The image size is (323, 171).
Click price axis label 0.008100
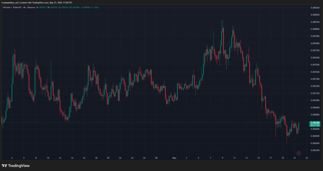click(315, 22)
